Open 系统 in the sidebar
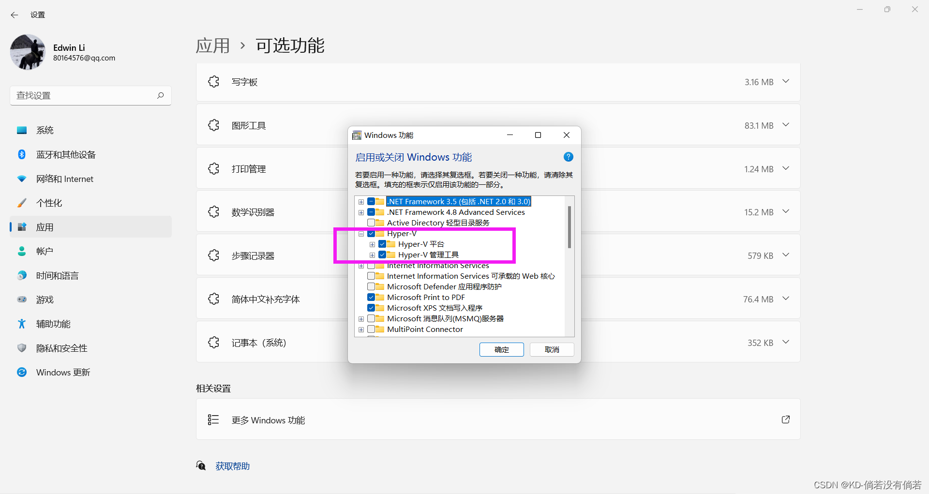 pos(90,130)
